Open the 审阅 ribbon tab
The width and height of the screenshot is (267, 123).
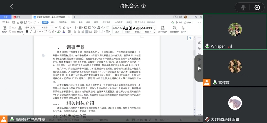tap(81, 22)
